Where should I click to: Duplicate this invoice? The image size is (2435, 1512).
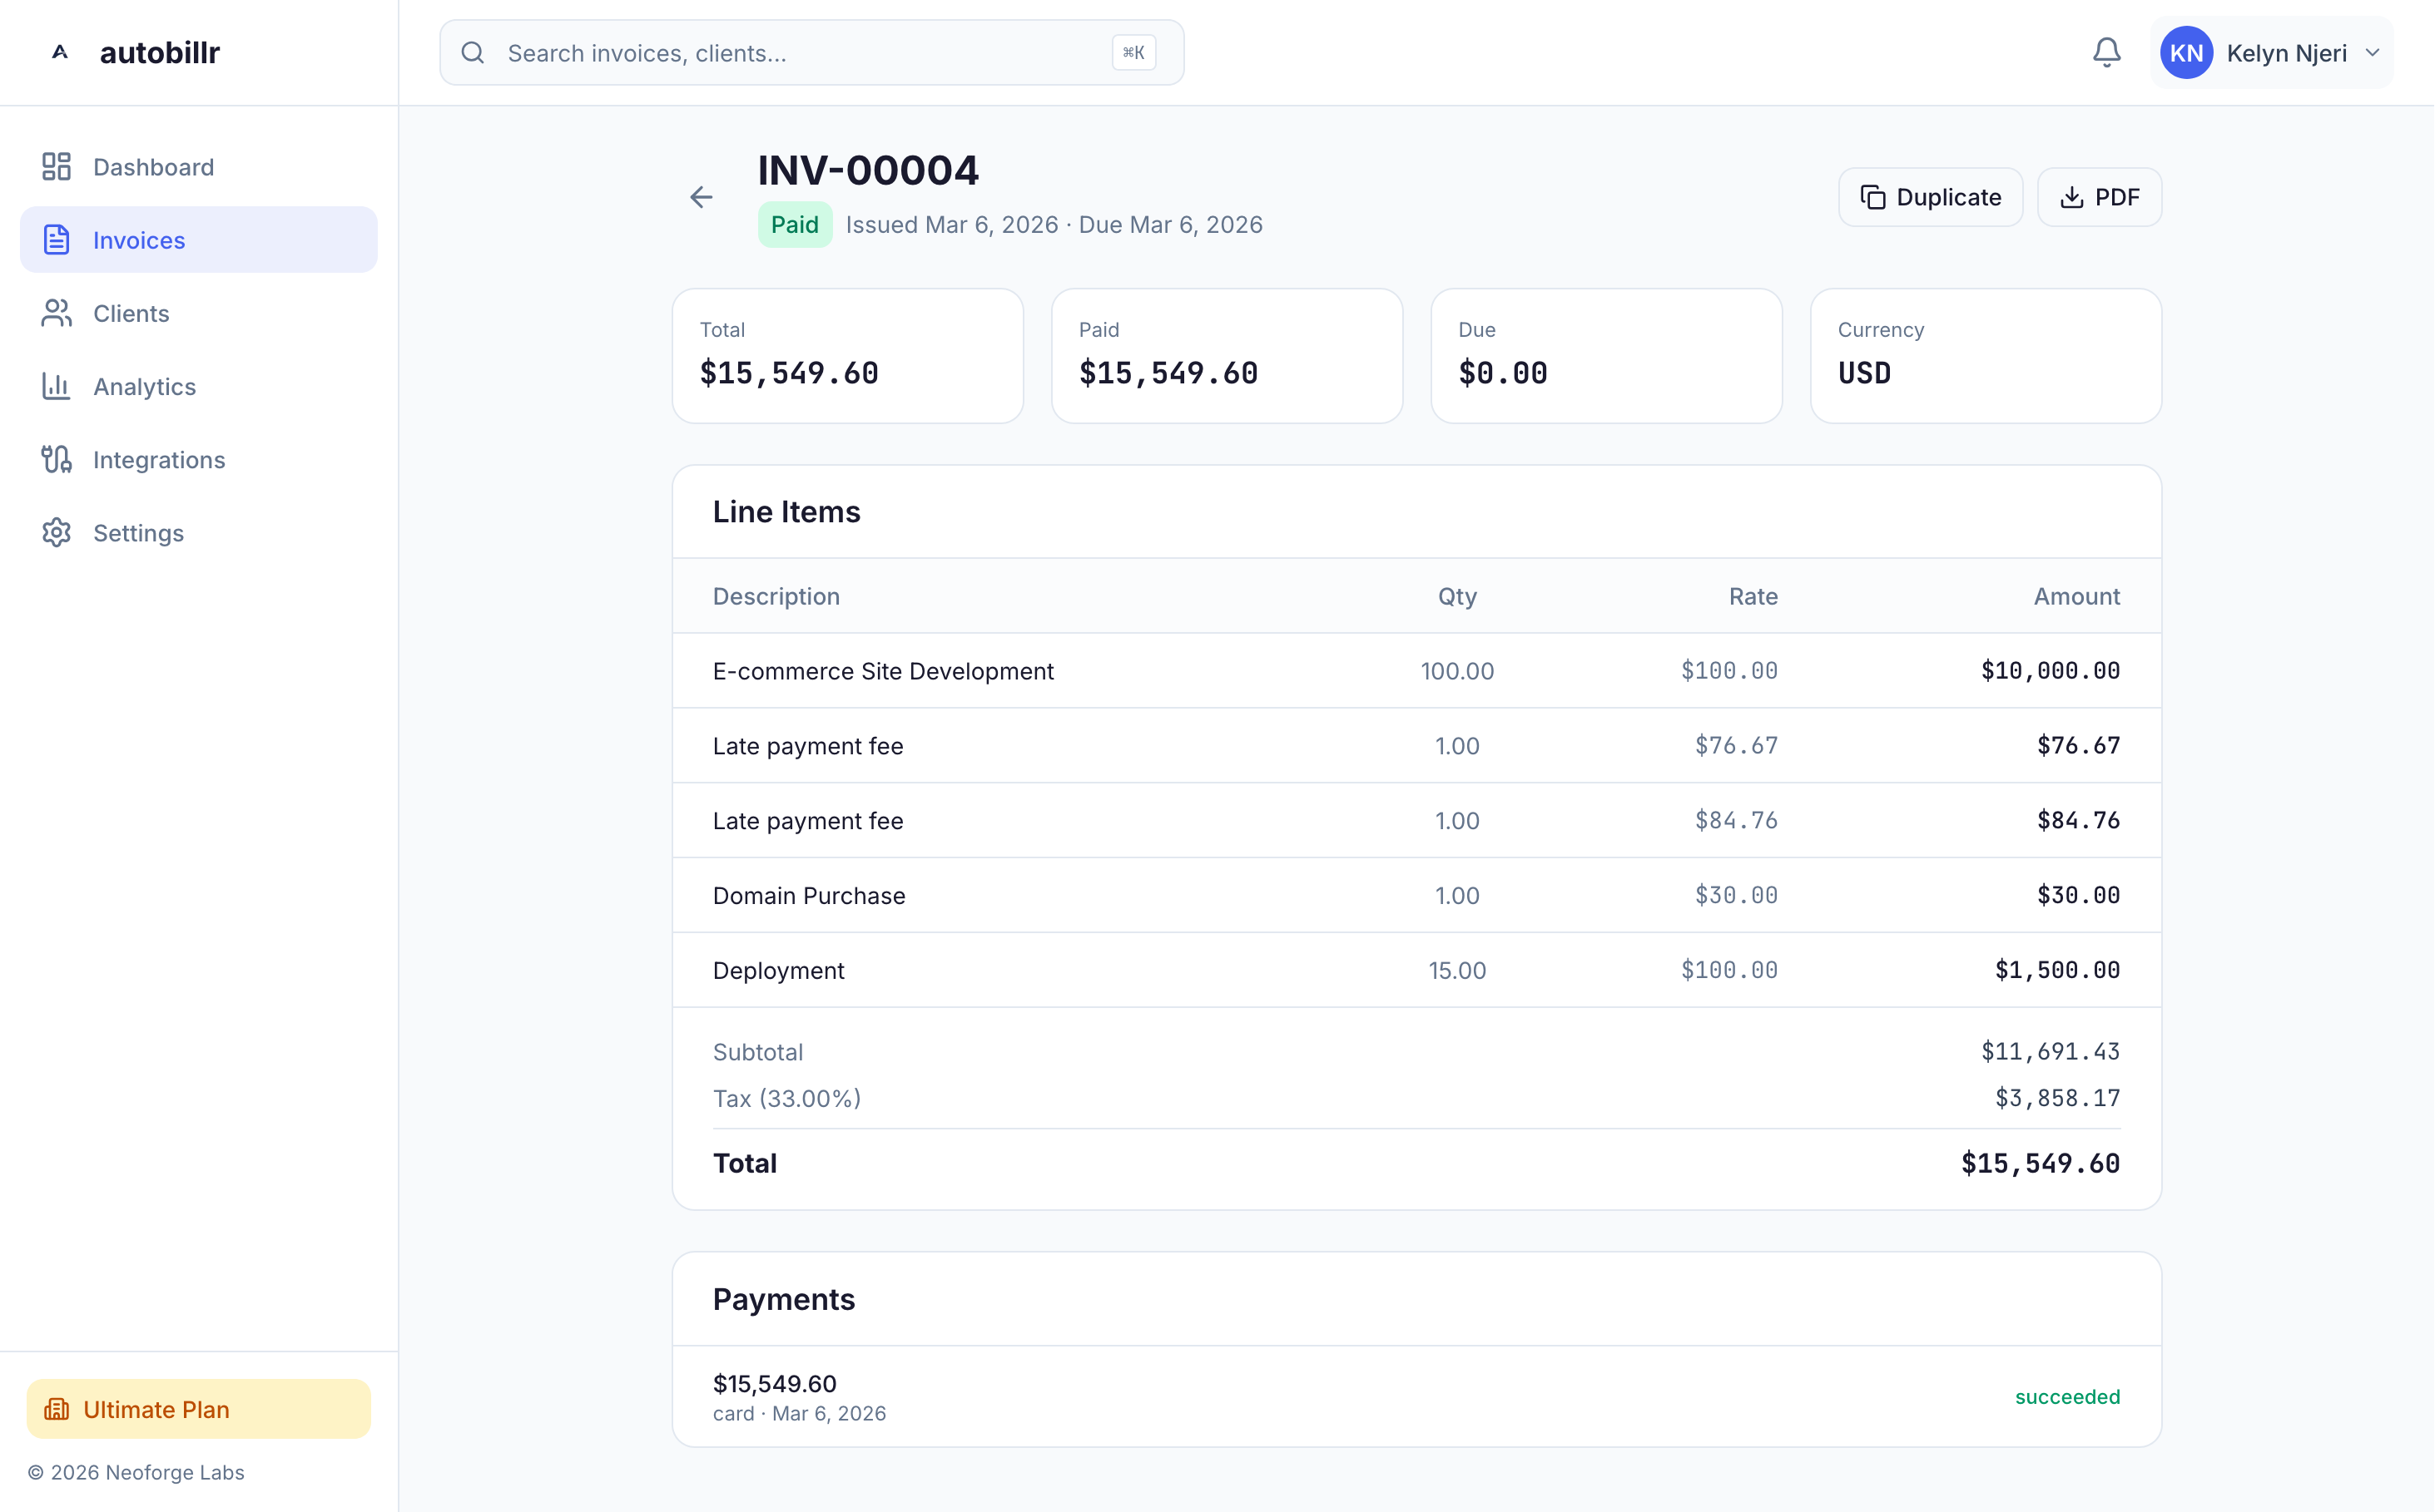click(x=1930, y=197)
